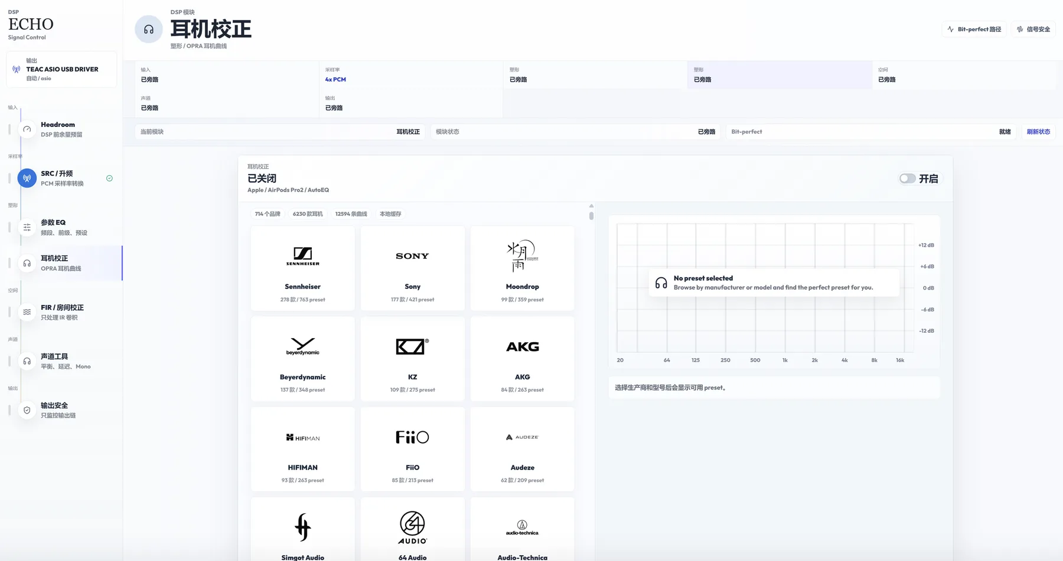Viewport: 1063px width, 561px height.
Task: Open the Headroom module label
Action: point(58,124)
